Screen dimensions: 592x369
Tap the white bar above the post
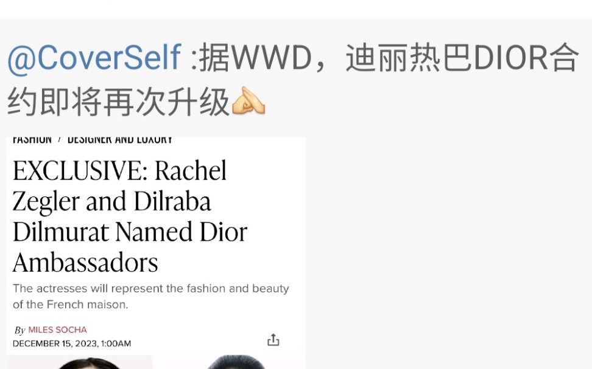296,9
